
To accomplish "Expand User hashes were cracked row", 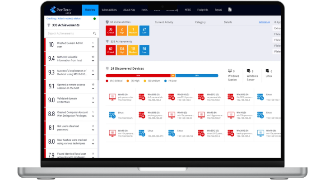I will click(93, 144).
